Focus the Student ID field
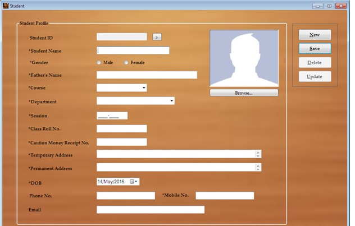The width and height of the screenshot is (355, 226). pos(121,37)
